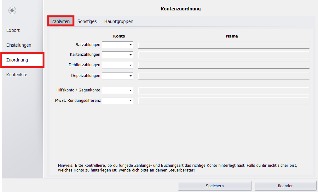Click the Beenden button
Image resolution: width=318 pixels, height=192 pixels.
point(285,185)
